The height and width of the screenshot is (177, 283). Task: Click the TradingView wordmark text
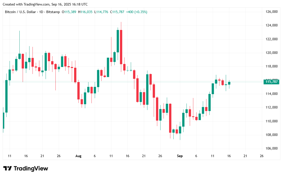click(x=31, y=168)
